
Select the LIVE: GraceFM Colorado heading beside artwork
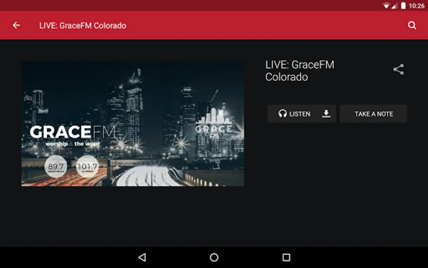coord(300,71)
